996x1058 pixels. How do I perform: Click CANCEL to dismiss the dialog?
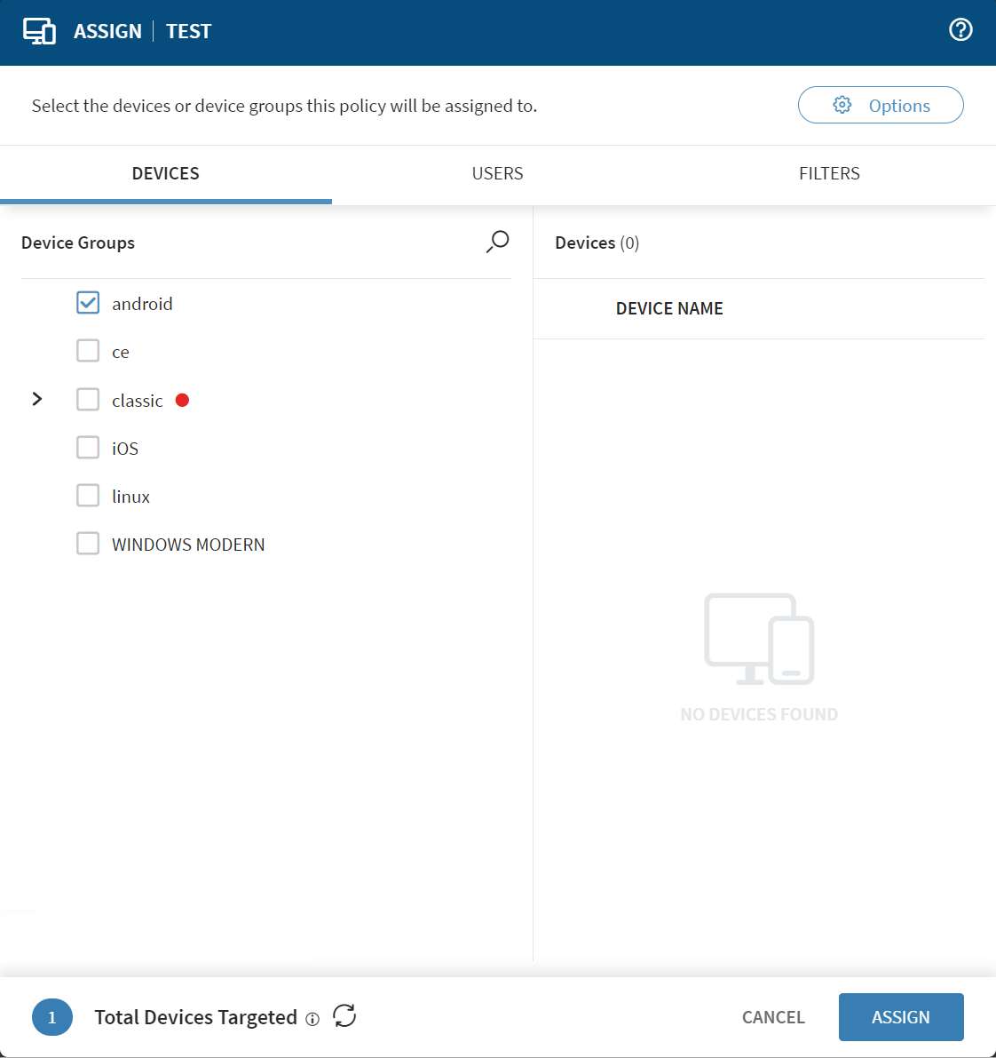[773, 1017]
